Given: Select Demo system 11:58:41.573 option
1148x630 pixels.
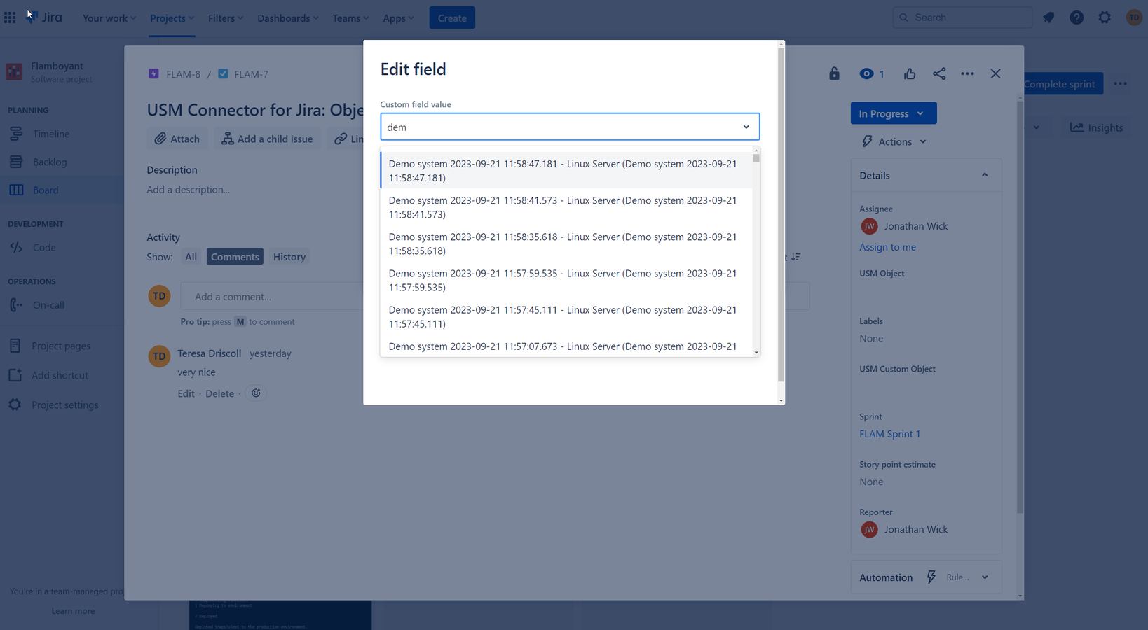Looking at the screenshot, I should 566,207.
